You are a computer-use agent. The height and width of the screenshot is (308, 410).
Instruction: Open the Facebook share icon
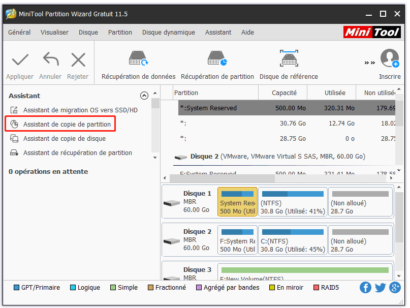click(365, 287)
